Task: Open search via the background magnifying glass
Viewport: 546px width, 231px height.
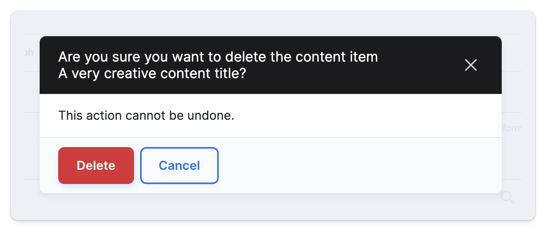Action: [507, 197]
